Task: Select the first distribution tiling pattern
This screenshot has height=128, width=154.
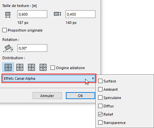Action: tap(8, 67)
